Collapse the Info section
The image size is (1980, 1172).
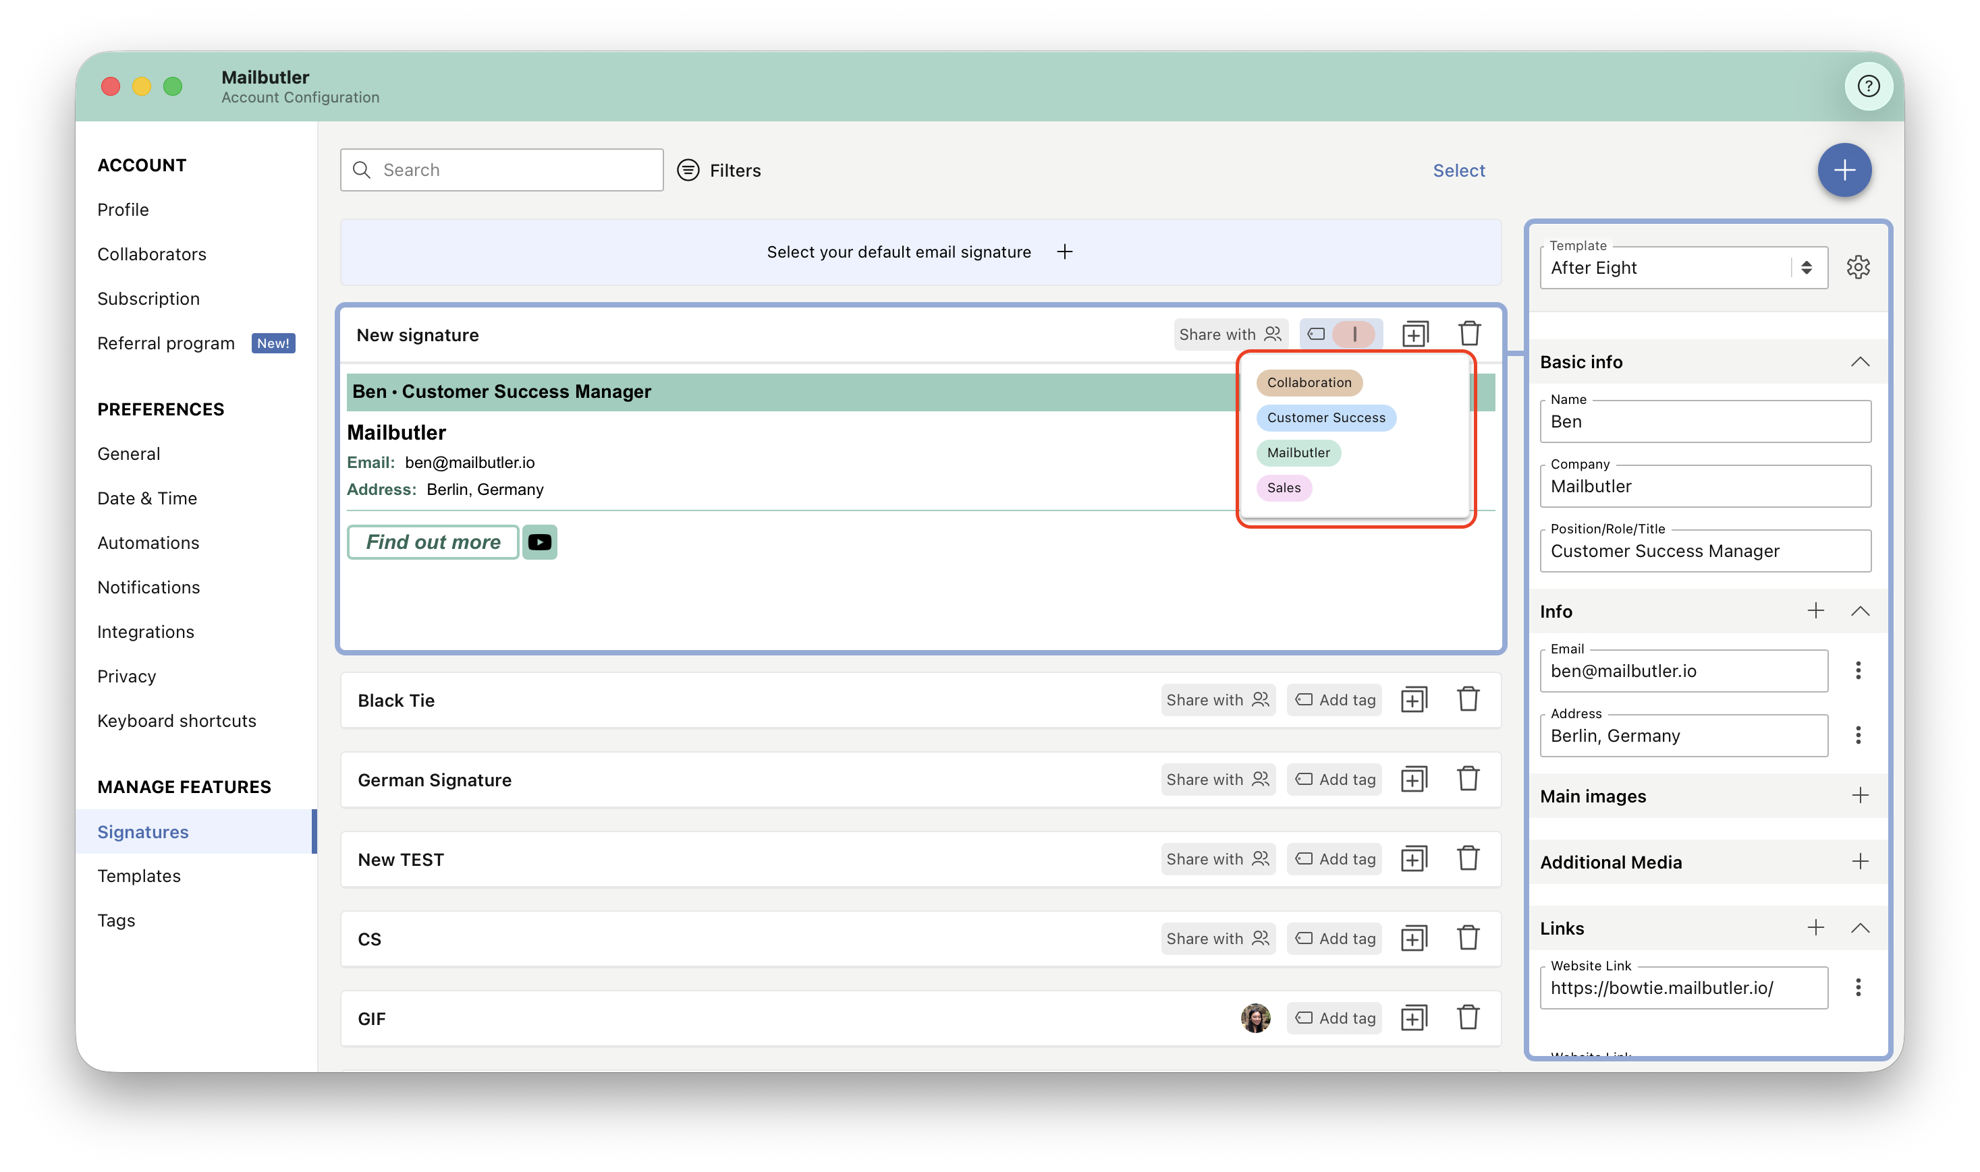click(1860, 610)
